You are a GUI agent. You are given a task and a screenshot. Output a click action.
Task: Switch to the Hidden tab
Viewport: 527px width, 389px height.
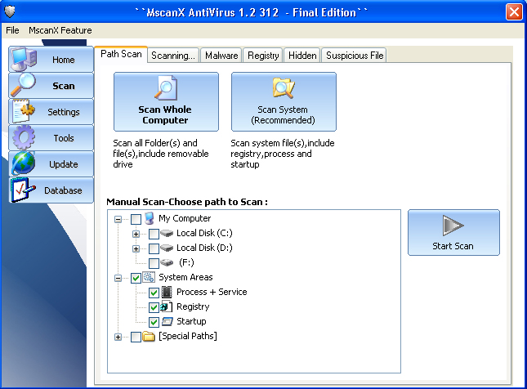tap(302, 56)
